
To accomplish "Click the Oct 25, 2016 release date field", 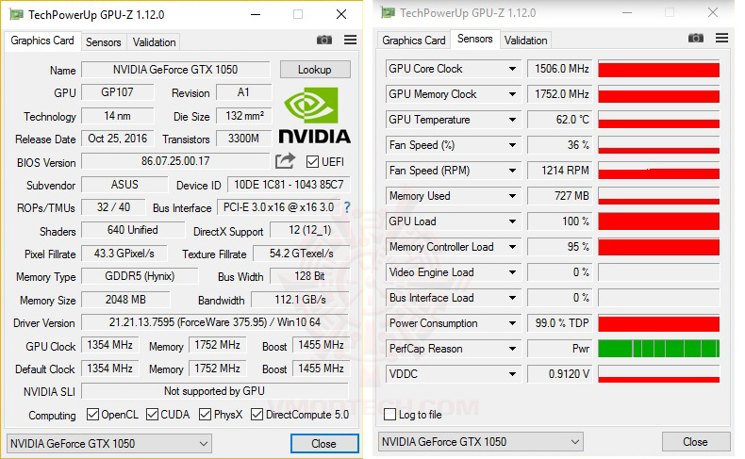I will point(117,139).
